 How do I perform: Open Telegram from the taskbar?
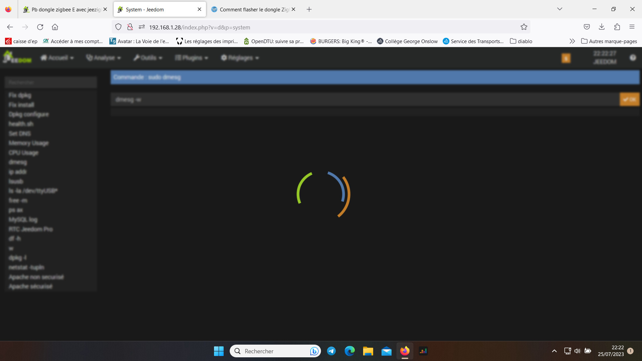tap(331, 351)
